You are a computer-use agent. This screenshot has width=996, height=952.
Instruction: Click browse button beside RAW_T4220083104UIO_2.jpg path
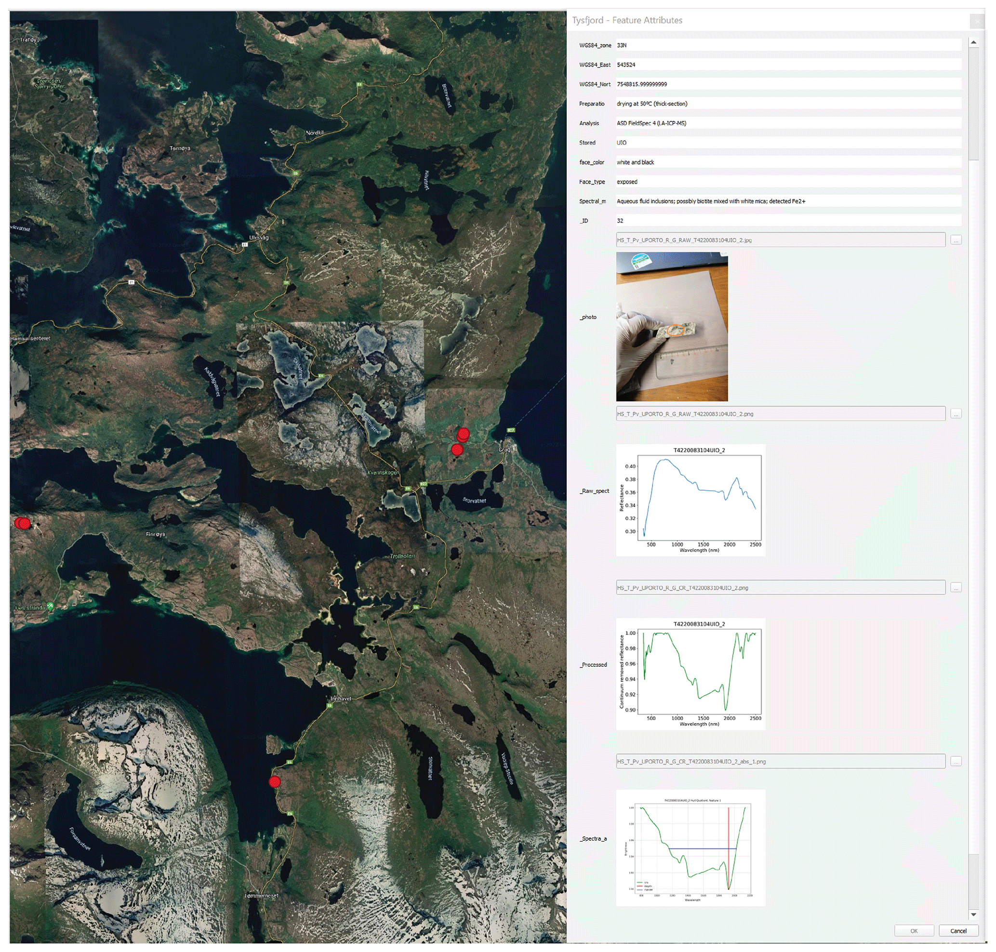click(956, 240)
